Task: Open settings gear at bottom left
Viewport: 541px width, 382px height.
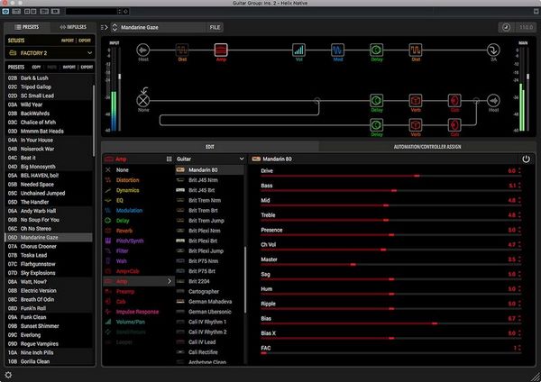Action: point(8,375)
